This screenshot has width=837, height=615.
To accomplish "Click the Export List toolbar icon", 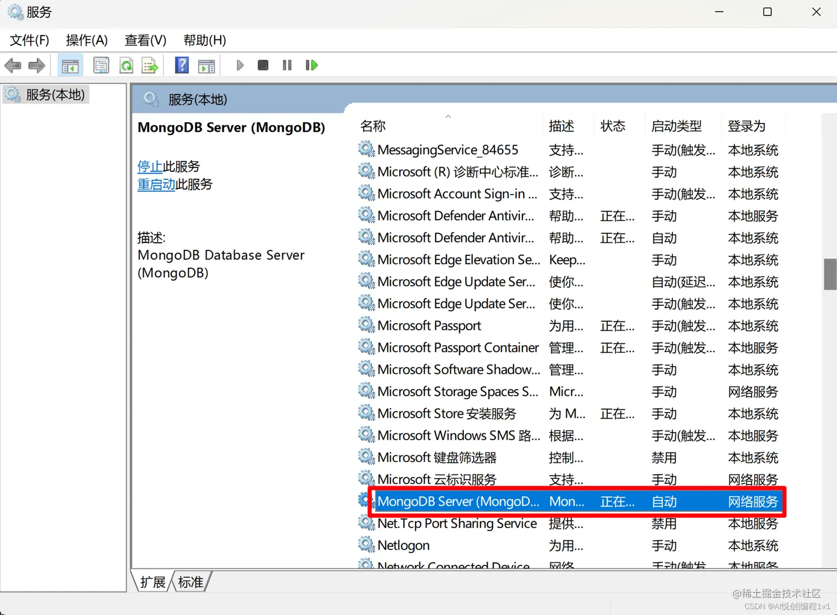I will pos(150,65).
